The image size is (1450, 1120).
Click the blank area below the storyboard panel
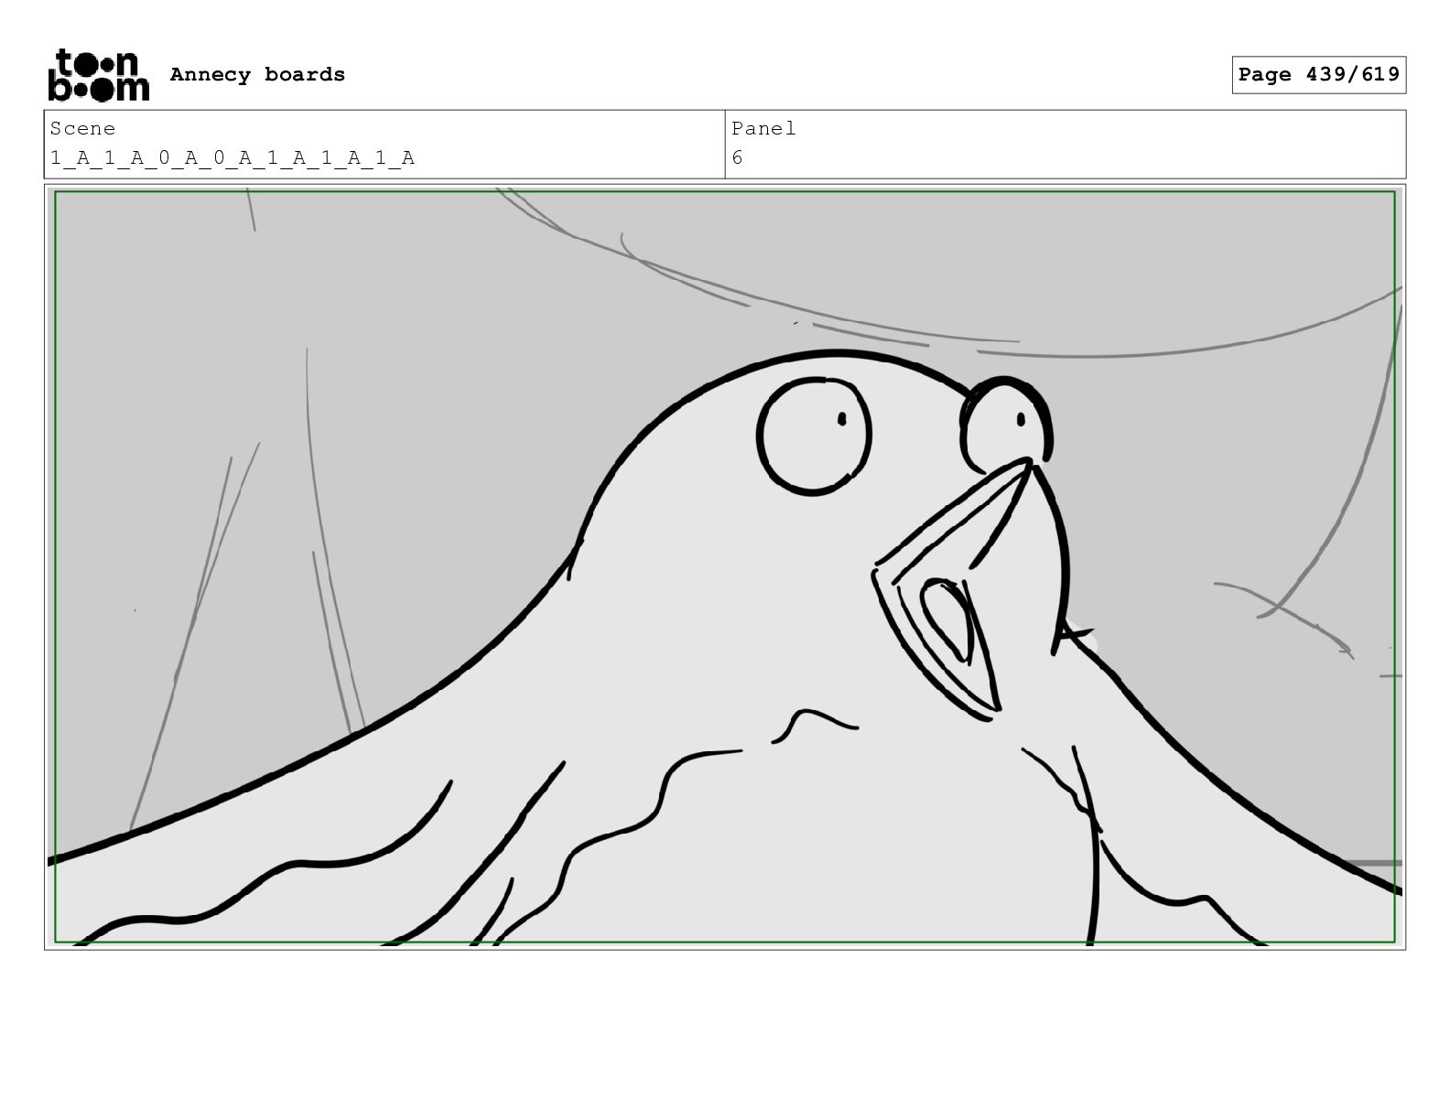coord(725,1034)
